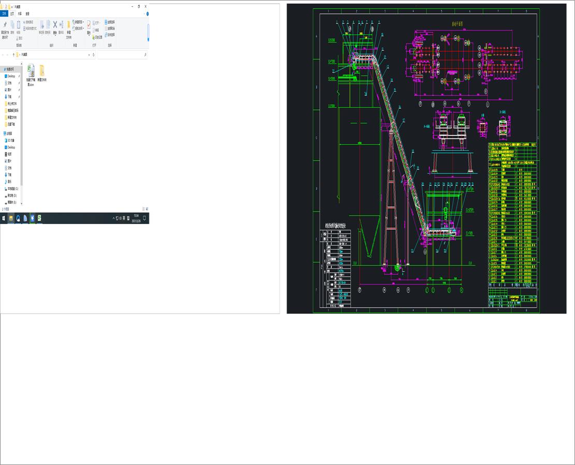Select the yellow folder in file list
The image size is (575, 465).
pyautogui.click(x=42, y=73)
